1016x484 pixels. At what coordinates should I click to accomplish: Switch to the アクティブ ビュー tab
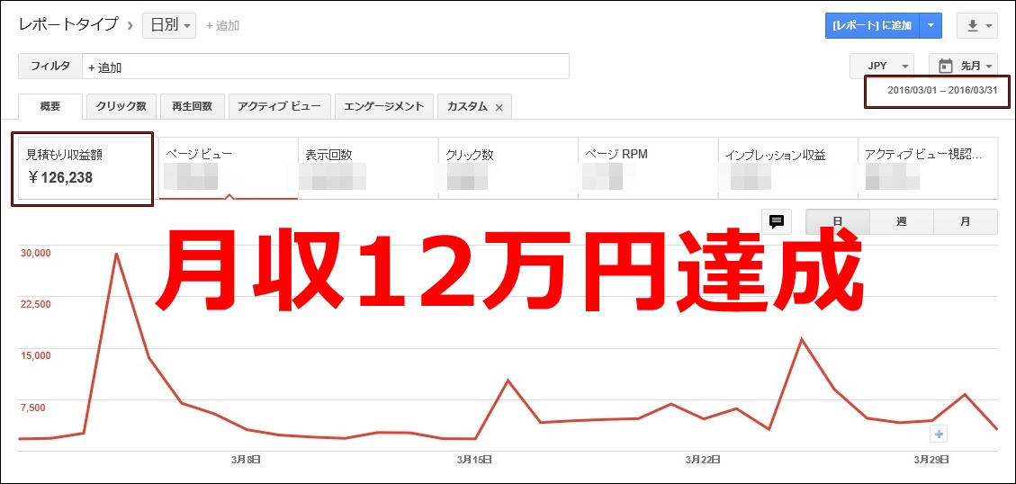[x=280, y=107]
